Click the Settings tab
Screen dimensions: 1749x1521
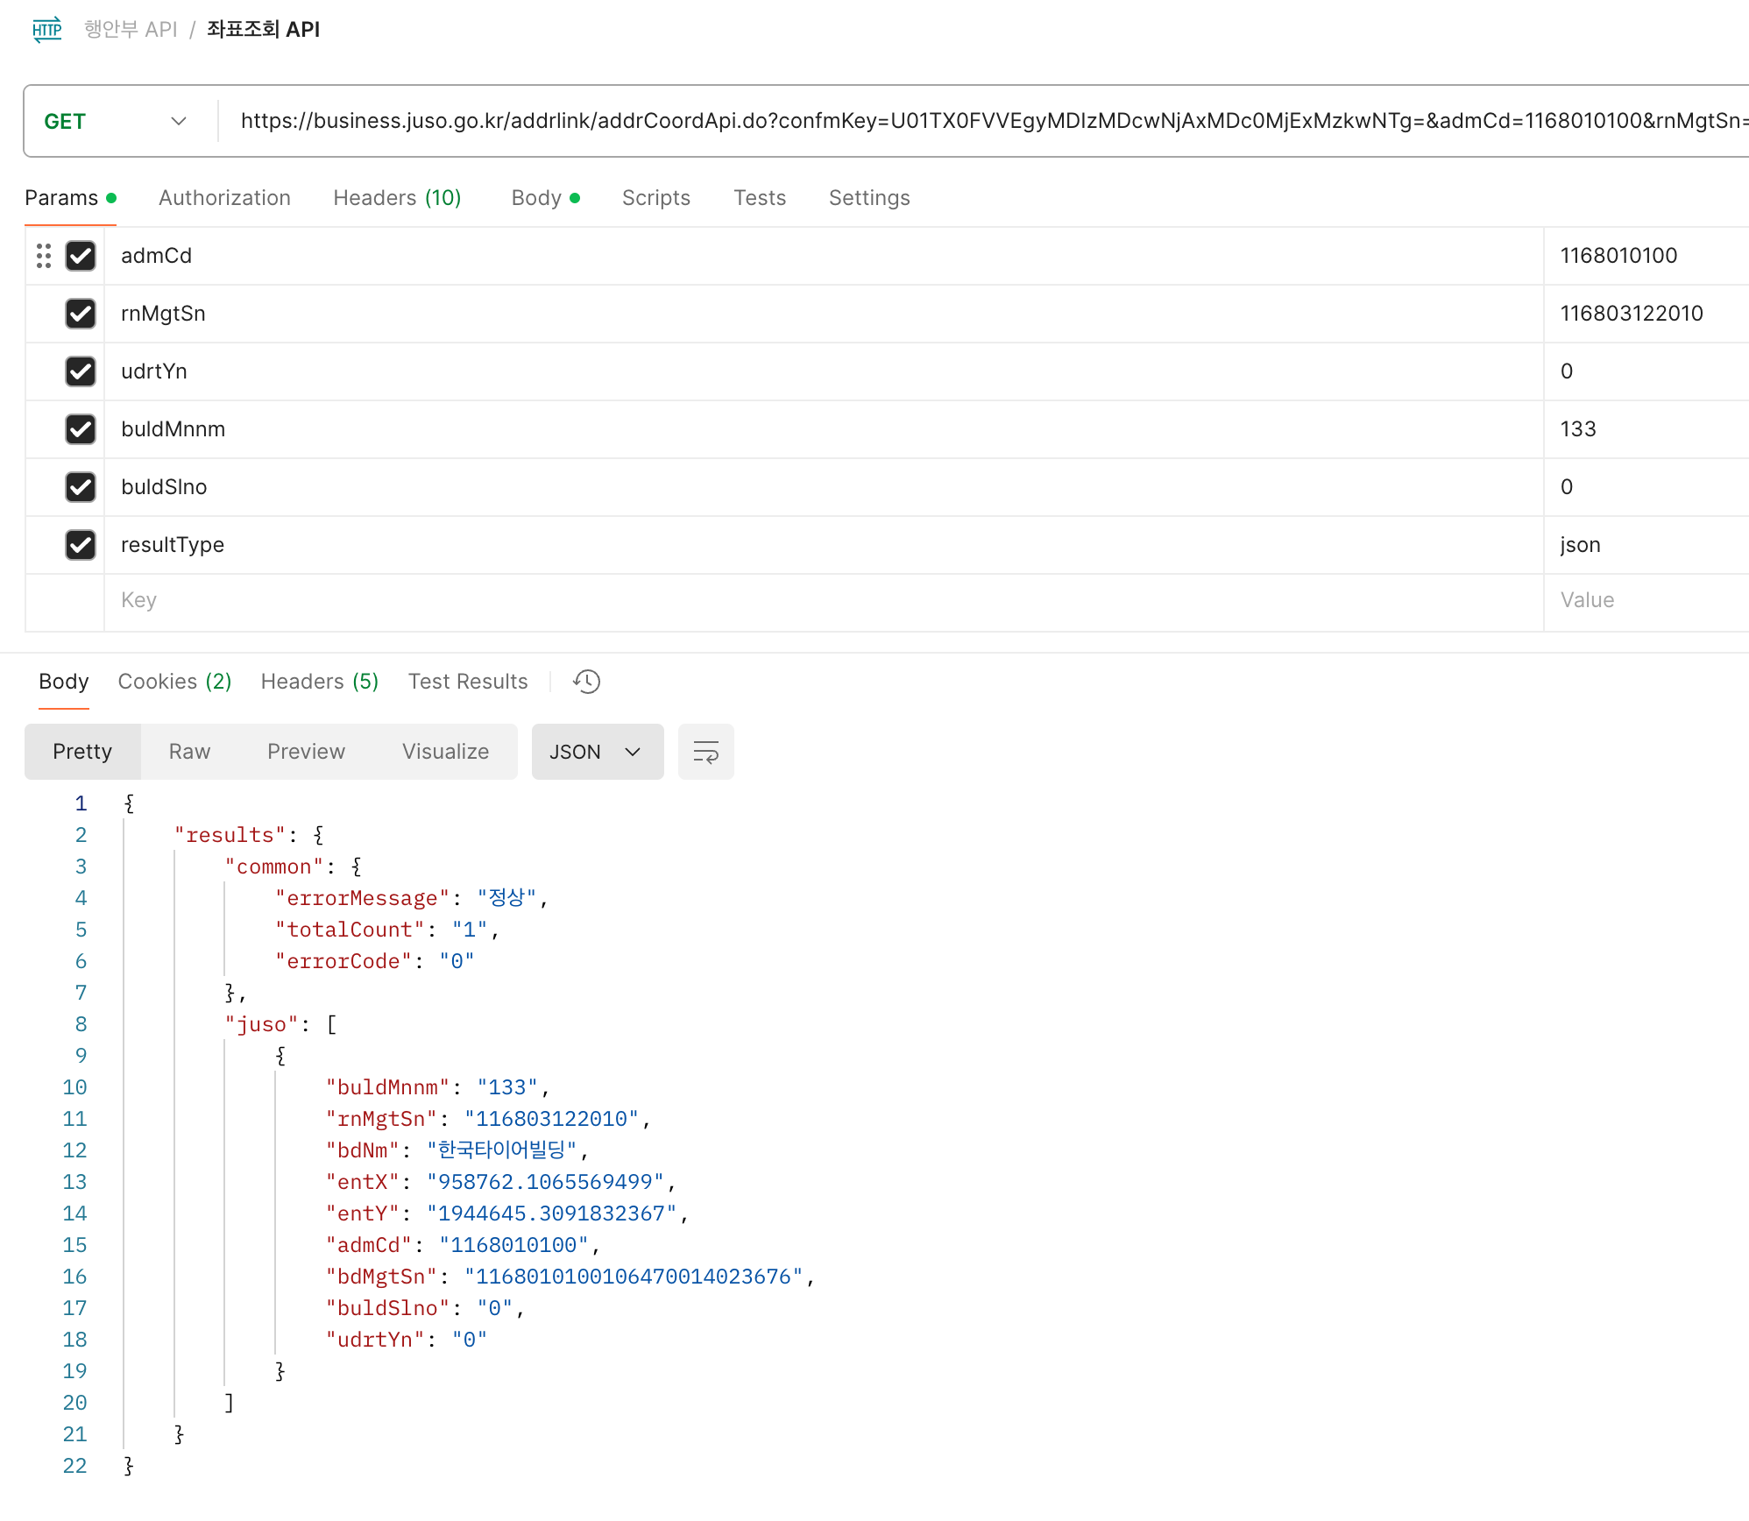(868, 198)
